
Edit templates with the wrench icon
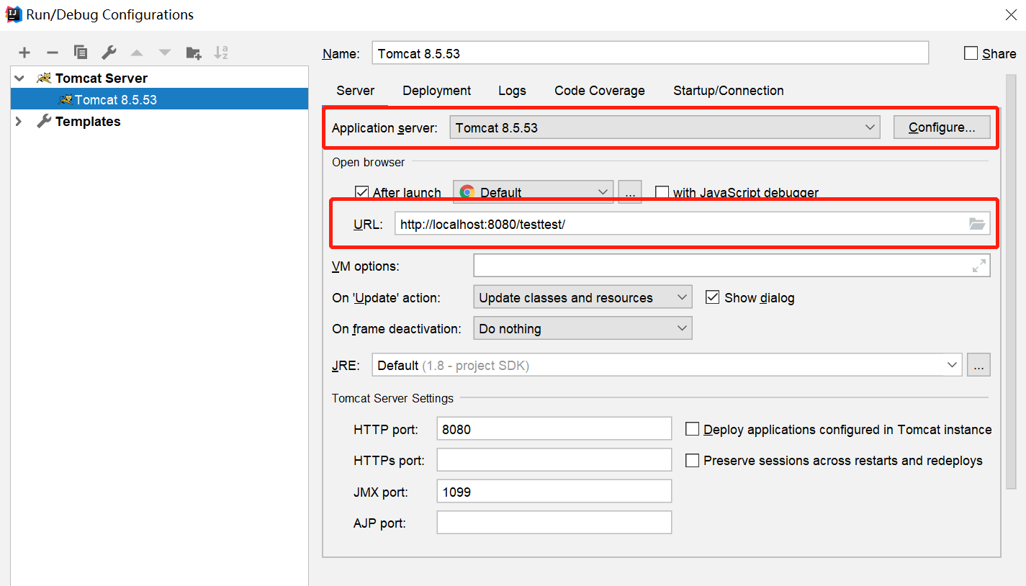pyautogui.click(x=109, y=53)
